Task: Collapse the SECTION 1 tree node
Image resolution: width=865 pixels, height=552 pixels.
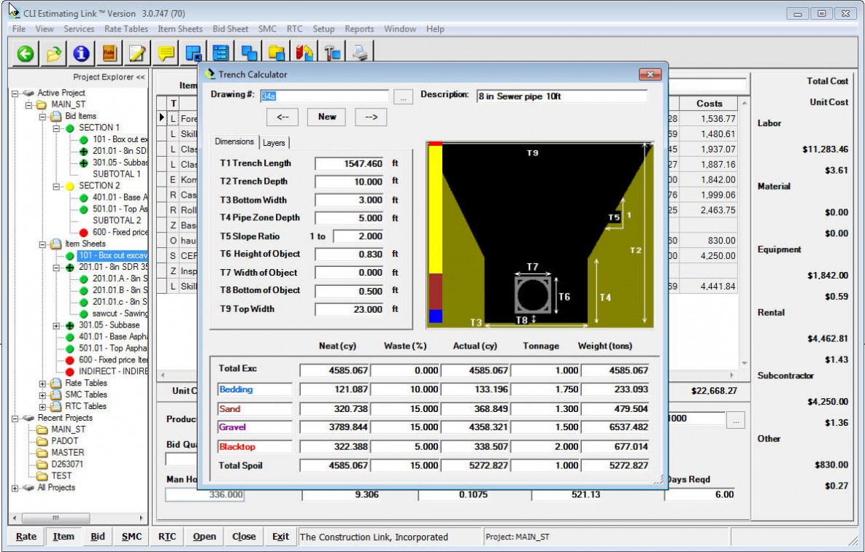Action: (56, 128)
